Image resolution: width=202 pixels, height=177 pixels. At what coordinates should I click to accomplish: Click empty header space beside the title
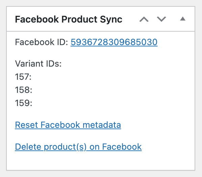pyautogui.click(x=130, y=19)
